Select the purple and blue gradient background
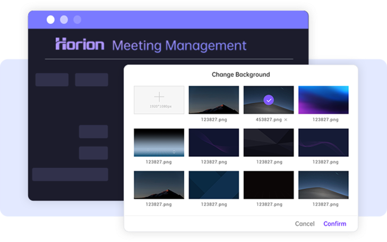The image size is (387, 242). point(323,100)
